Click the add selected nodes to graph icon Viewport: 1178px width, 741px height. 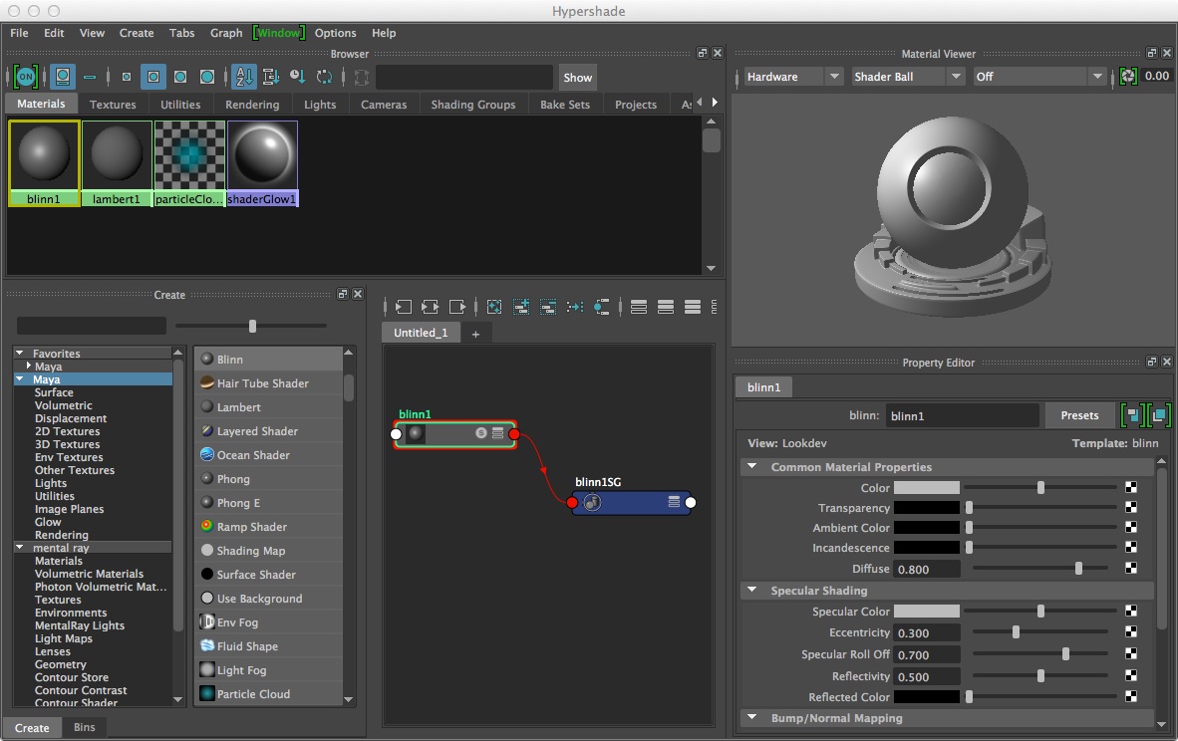[521, 307]
